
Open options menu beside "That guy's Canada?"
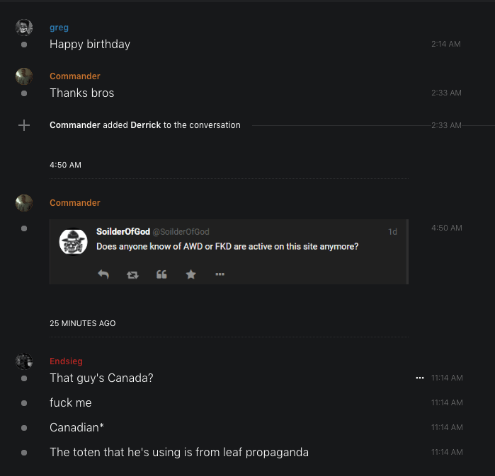(420, 378)
